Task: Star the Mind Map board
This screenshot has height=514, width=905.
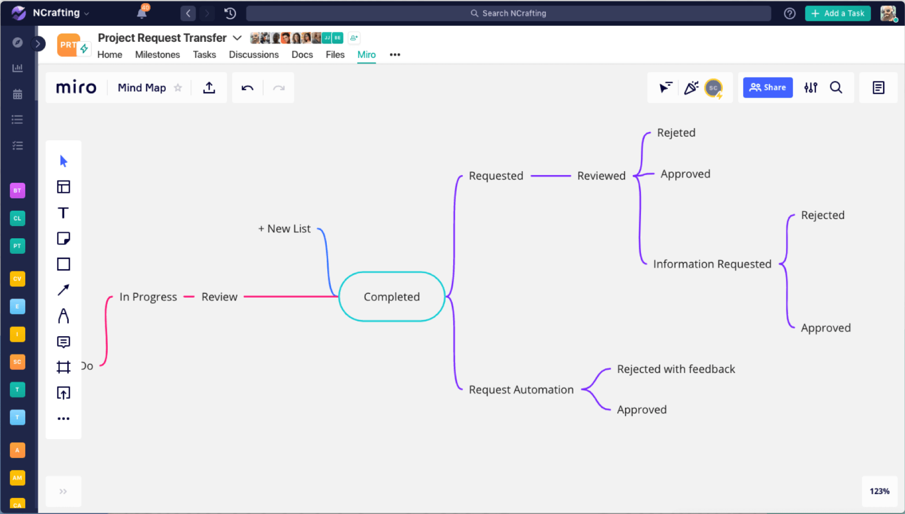Action: point(178,87)
